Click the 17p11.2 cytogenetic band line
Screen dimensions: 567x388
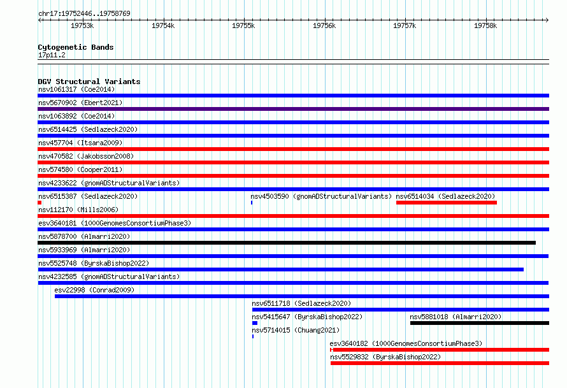[293, 62]
